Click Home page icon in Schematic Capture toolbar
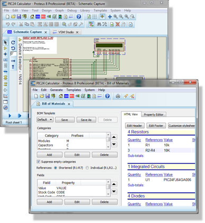The height and width of the screenshot is (223, 205). click(x=32, y=16)
